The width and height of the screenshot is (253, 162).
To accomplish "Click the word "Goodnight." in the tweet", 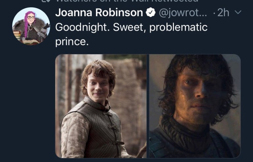I will 82,27.
